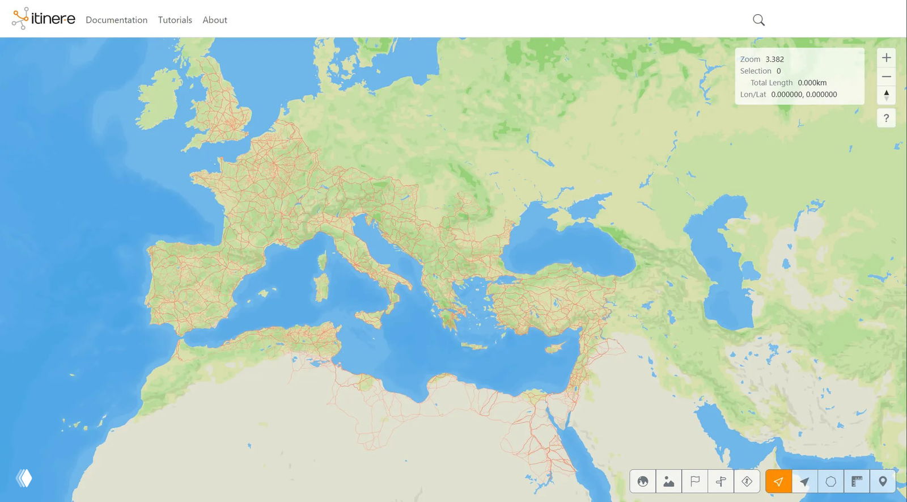907x502 pixels.
Task: Click the itinere logo
Action: [44, 19]
